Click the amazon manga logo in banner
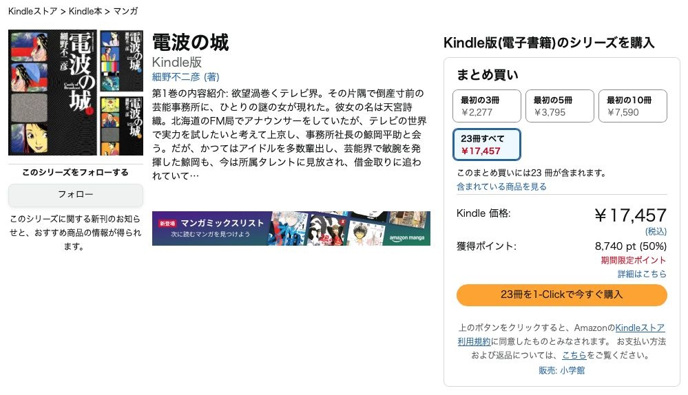 click(407, 237)
